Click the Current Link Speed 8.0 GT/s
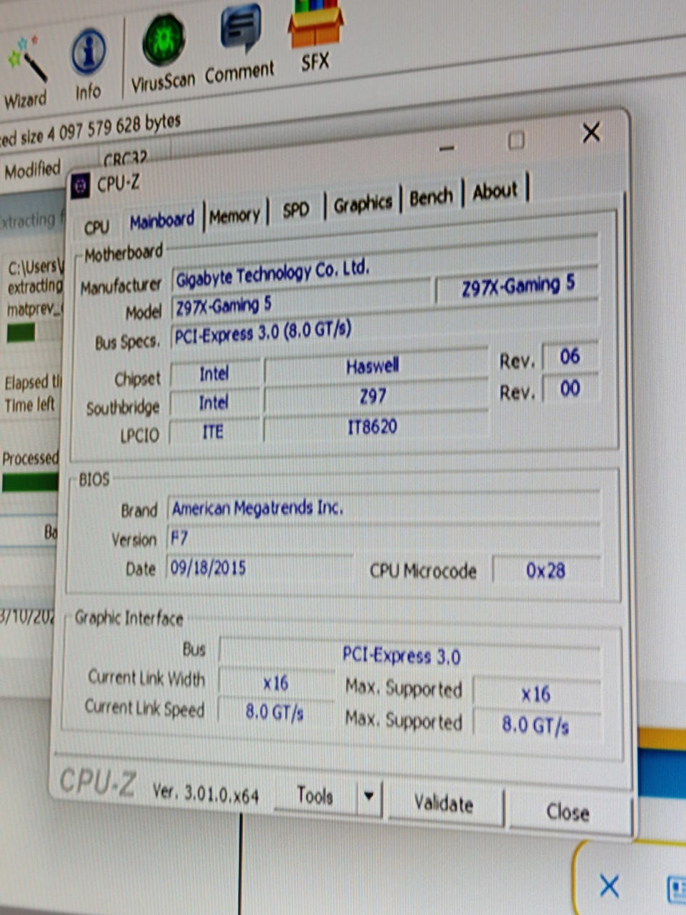 [276, 712]
